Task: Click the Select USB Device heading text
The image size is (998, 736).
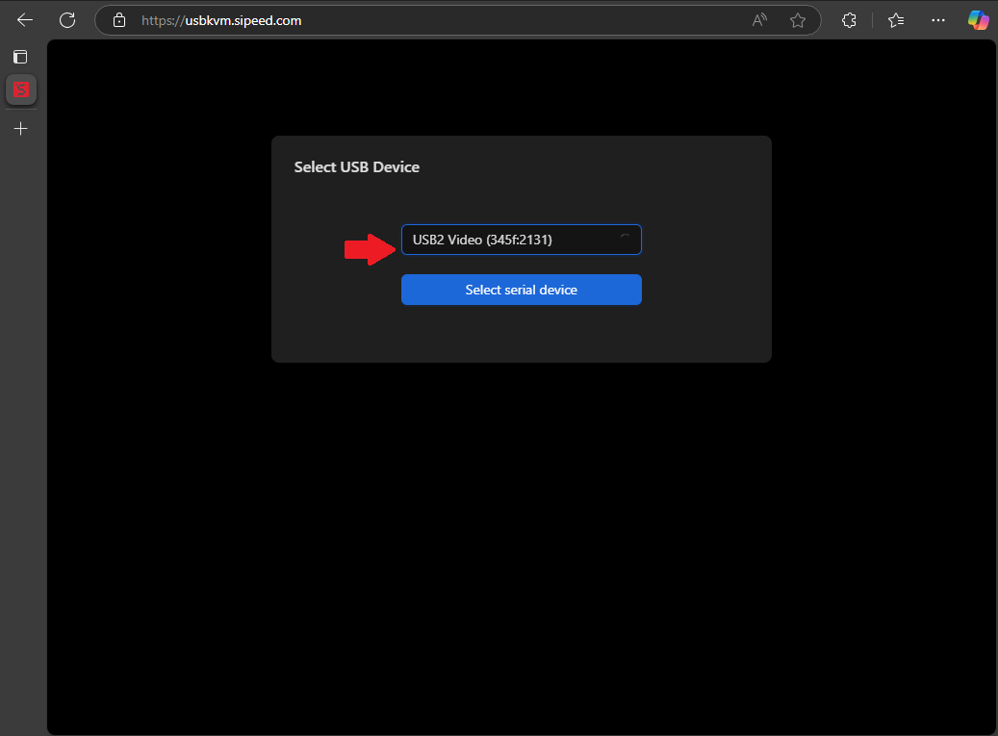Action: coord(356,166)
